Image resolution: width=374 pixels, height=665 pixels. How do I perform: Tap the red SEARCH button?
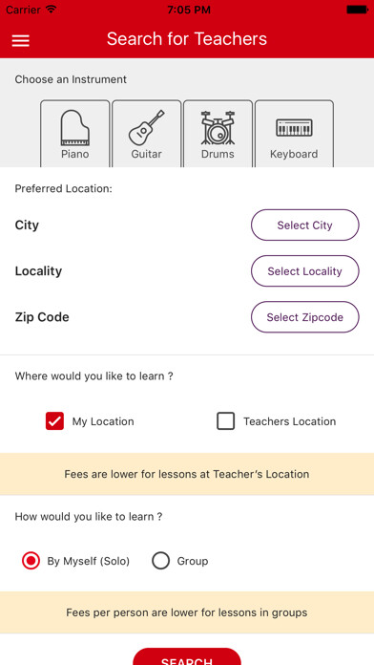[187, 656]
